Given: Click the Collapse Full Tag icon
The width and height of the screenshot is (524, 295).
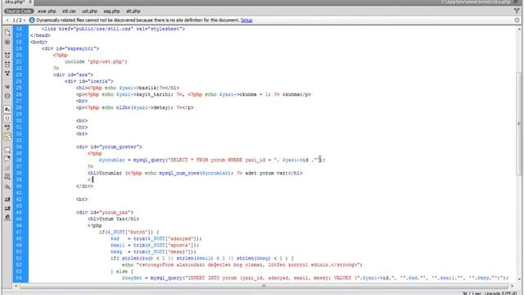Looking at the screenshot, I should [x=7, y=55].
